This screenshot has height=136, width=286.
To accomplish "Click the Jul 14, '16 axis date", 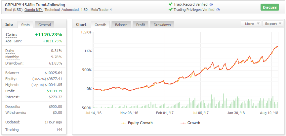I will tap(94, 113).
